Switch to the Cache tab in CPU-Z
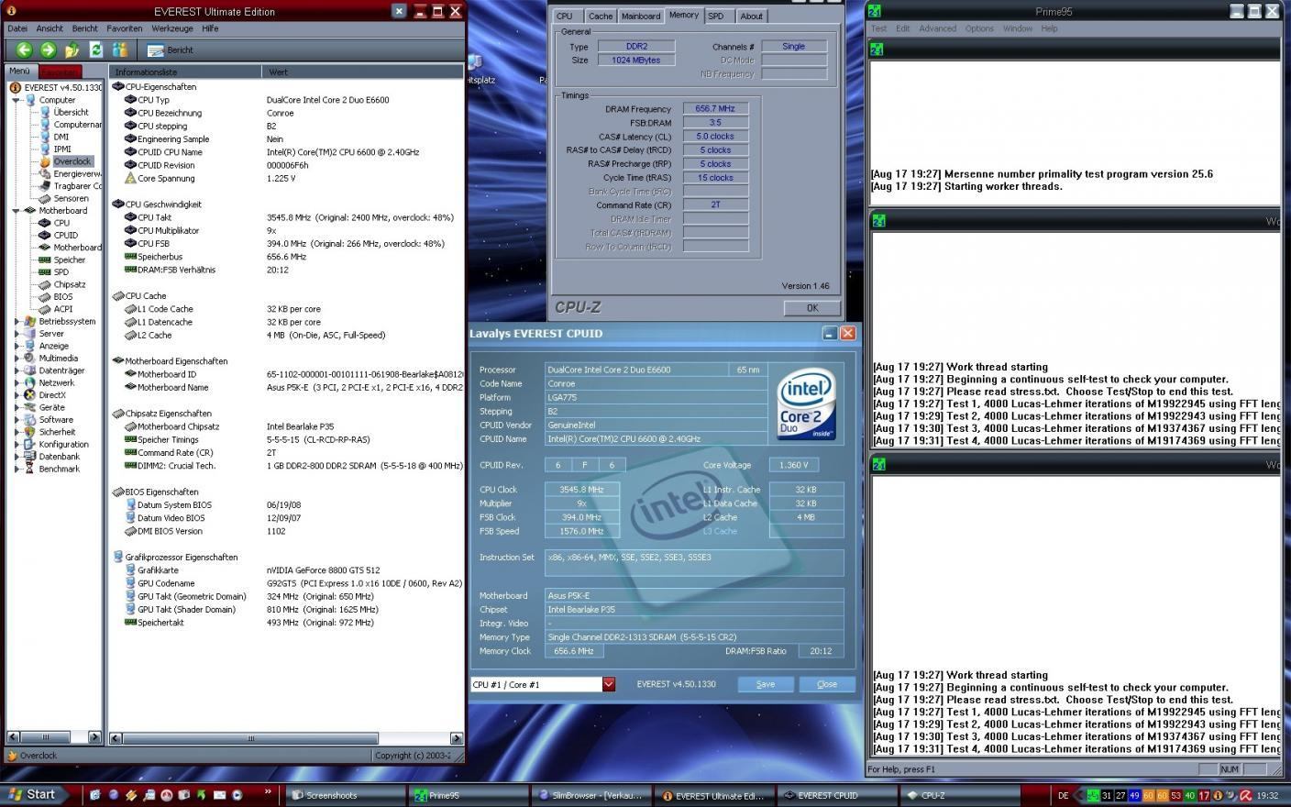1291x807 pixels. click(601, 16)
